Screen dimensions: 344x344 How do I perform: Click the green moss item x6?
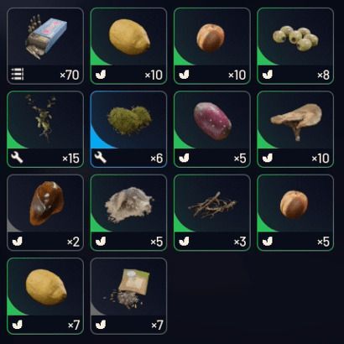tap(128, 129)
